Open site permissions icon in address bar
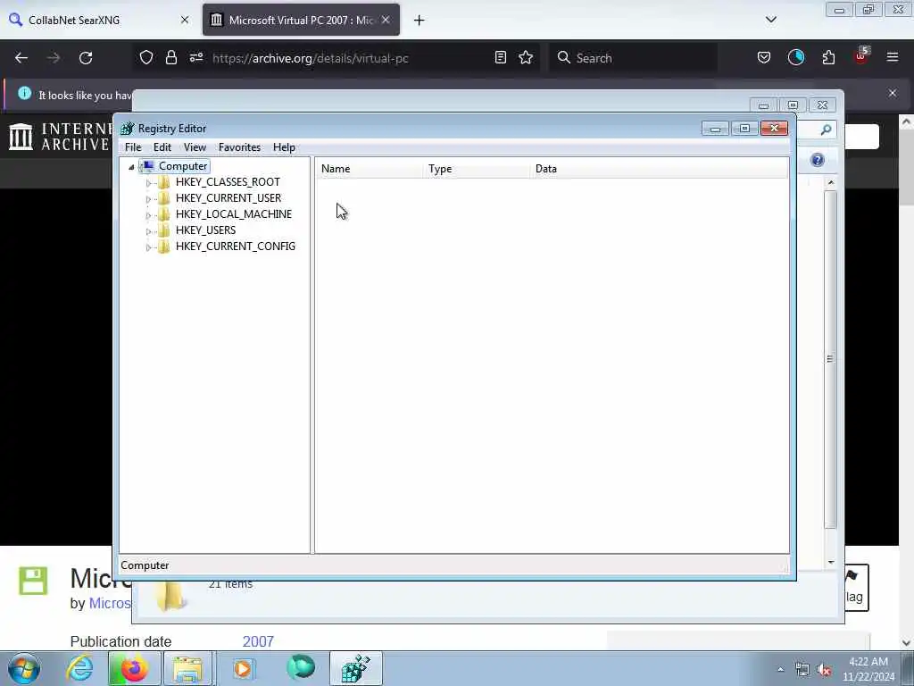The height and width of the screenshot is (686, 914). [195, 58]
